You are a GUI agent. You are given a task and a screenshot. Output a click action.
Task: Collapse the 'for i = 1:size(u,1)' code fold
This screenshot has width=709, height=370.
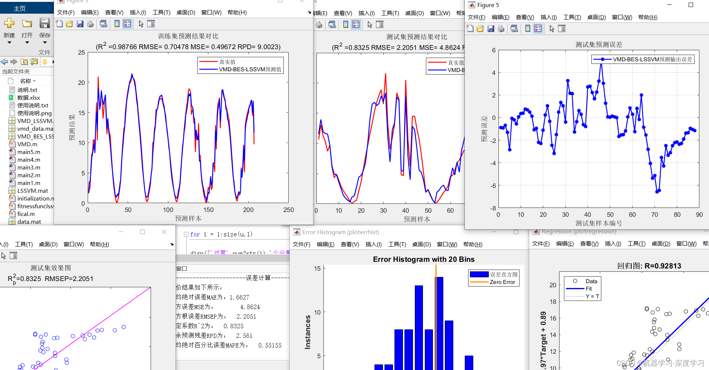coord(186,234)
